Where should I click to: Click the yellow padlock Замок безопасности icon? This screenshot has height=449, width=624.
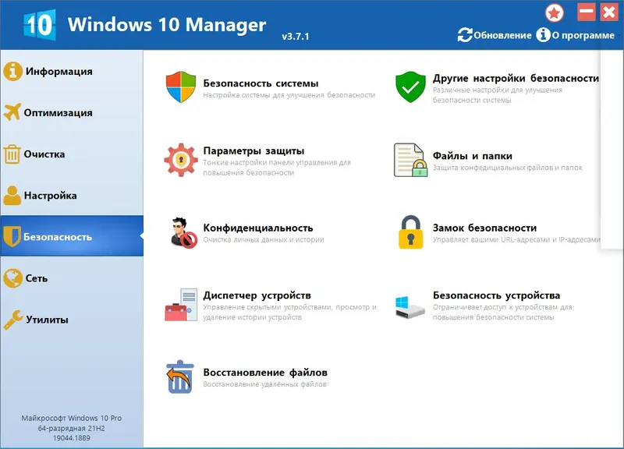coord(411,232)
